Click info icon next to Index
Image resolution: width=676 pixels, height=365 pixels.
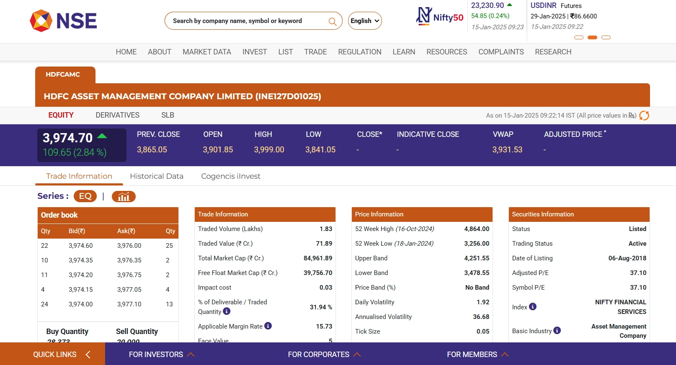(533, 307)
